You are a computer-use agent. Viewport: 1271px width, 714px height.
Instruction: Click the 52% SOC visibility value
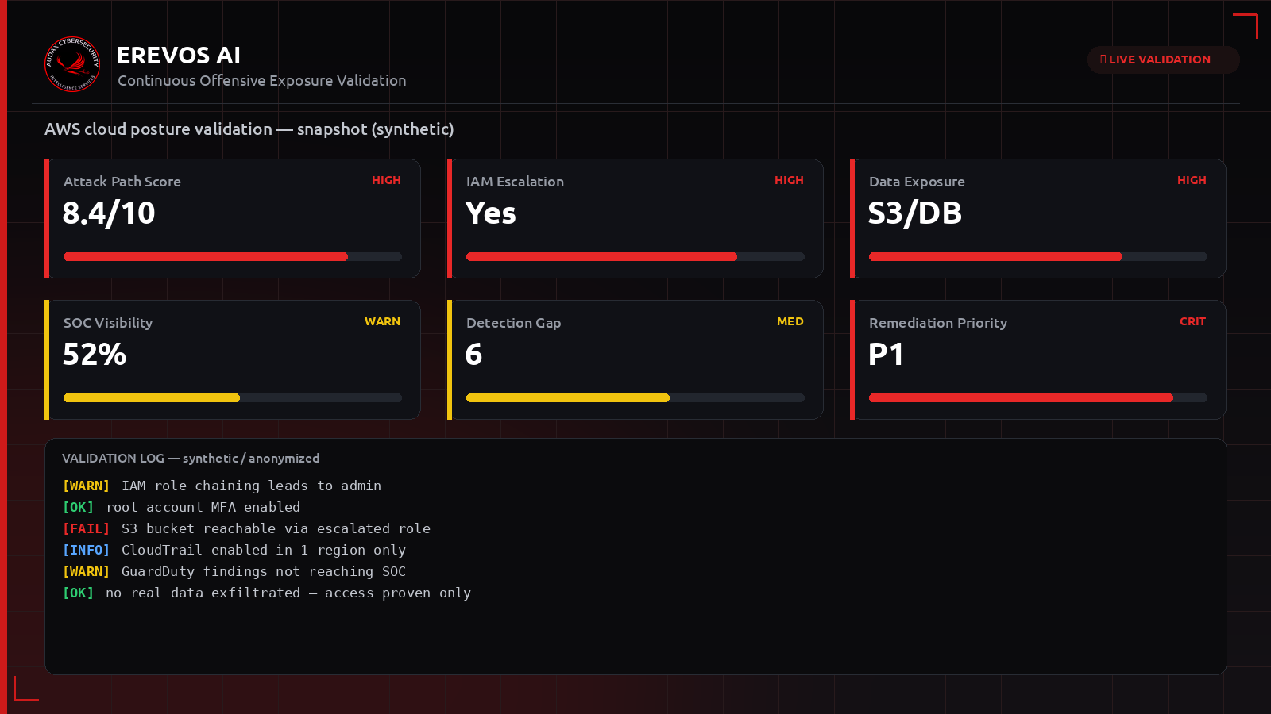pos(95,354)
